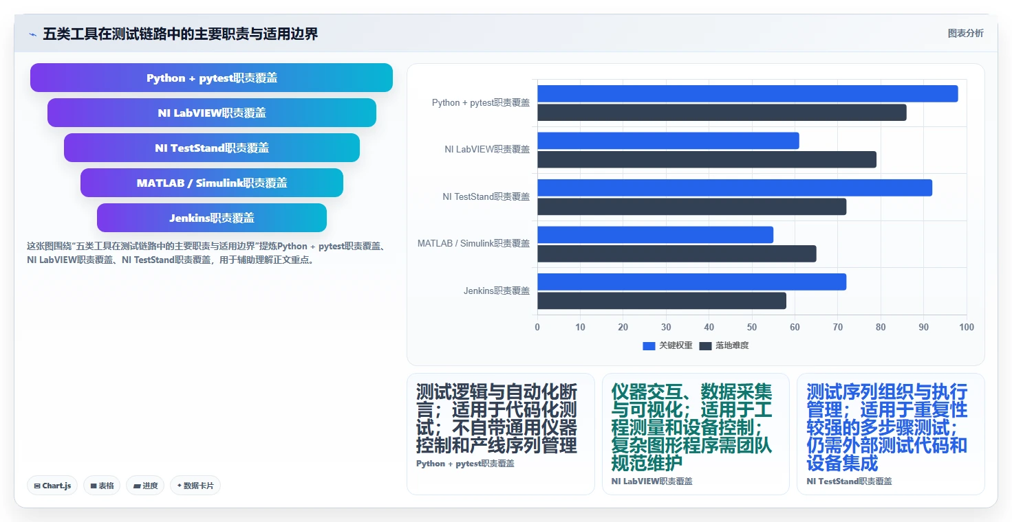Click the dark bar for Jenkins in chart
Image resolution: width=1012 pixels, height=522 pixels.
point(662,301)
